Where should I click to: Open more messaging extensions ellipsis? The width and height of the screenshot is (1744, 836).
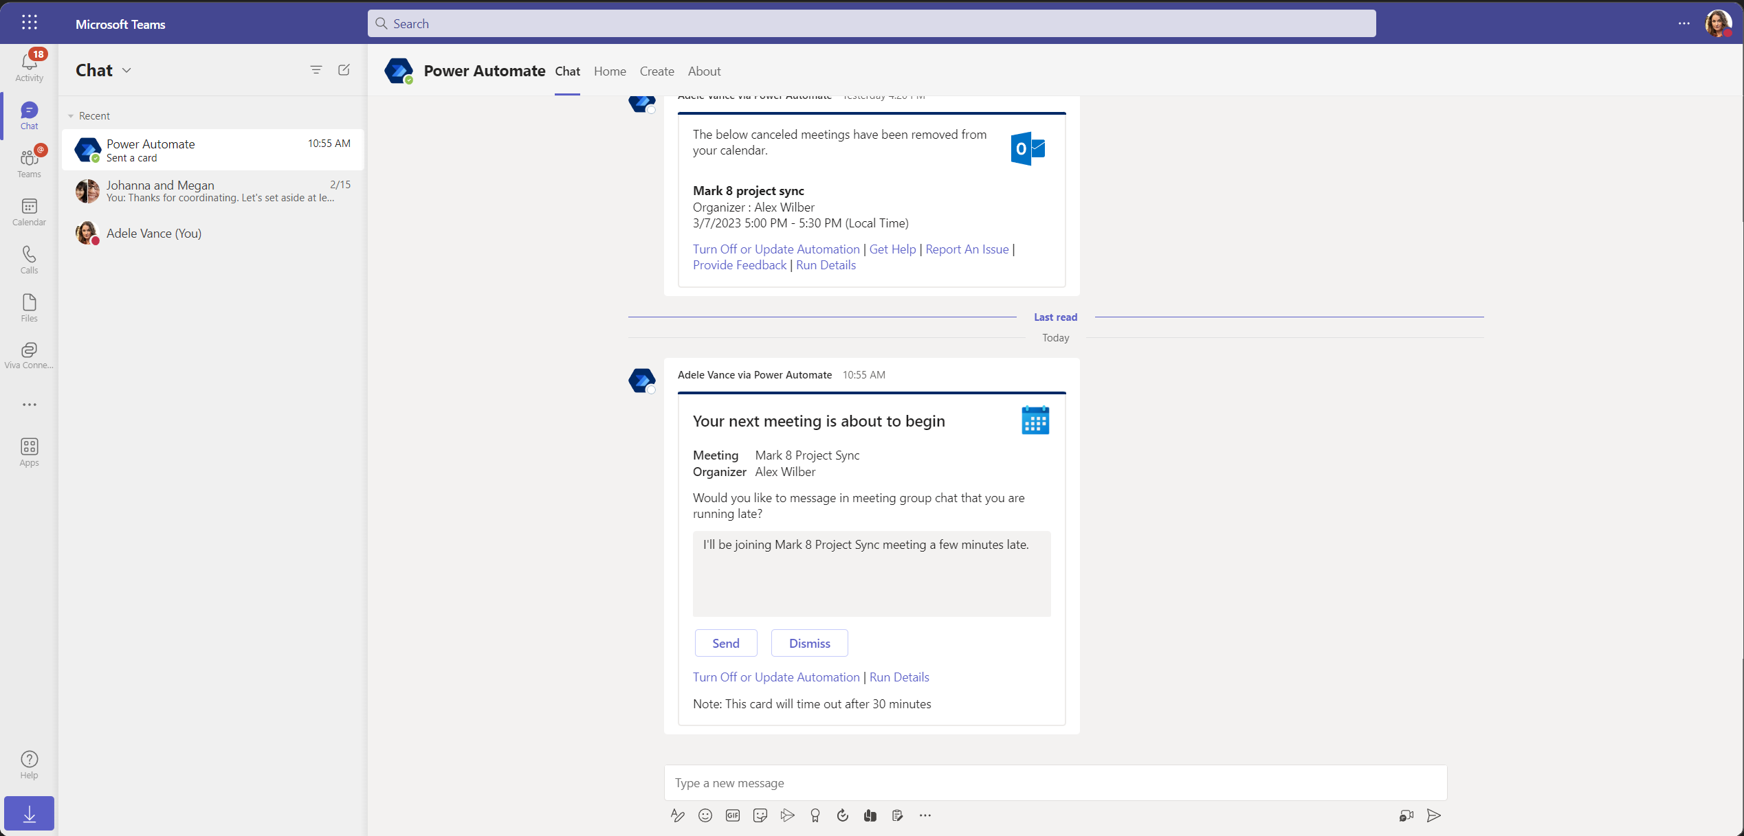pyautogui.click(x=925, y=815)
